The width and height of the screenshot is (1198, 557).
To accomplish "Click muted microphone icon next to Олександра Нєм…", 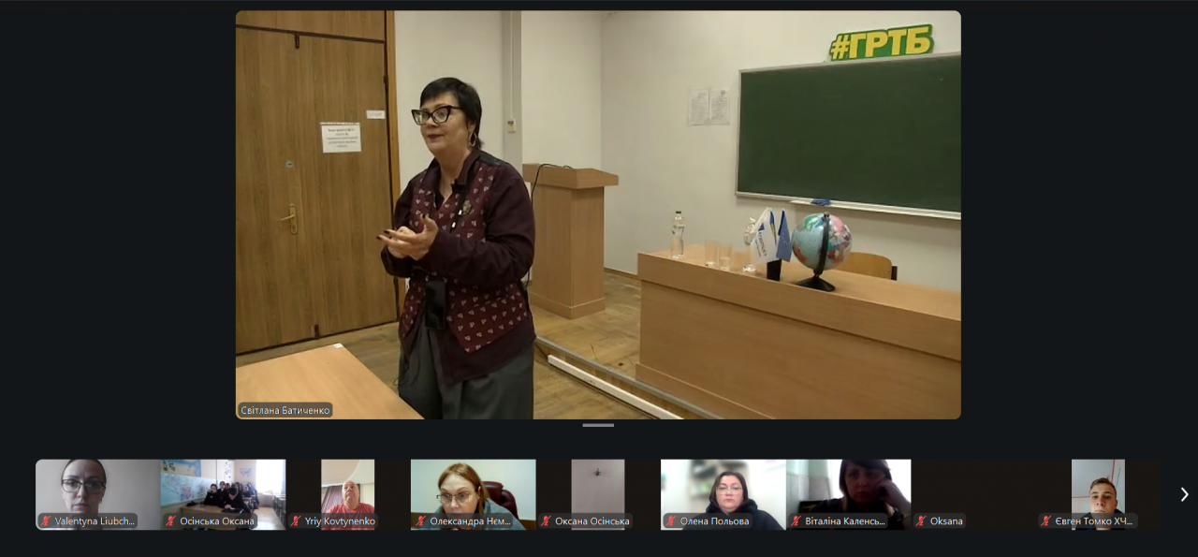I will 421,521.
